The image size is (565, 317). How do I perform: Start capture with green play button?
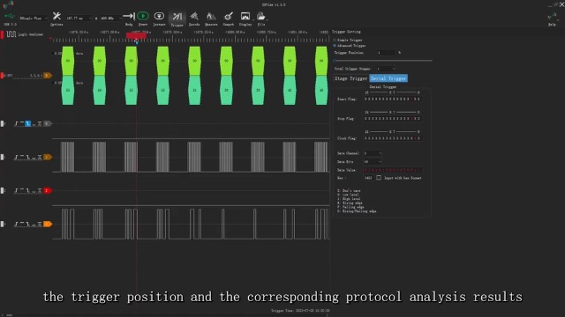click(143, 16)
